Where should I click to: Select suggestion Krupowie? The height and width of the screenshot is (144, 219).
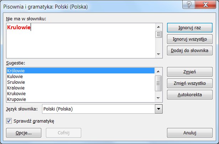81,99
